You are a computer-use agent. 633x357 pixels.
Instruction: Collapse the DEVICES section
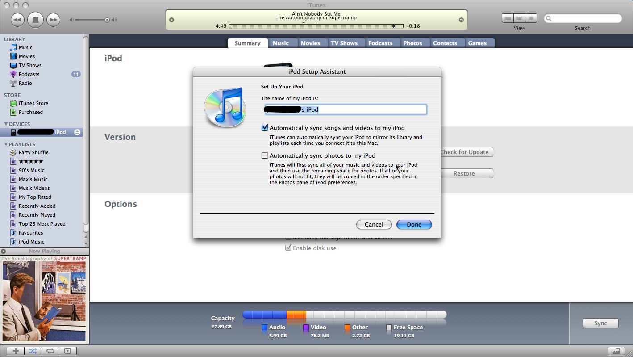point(6,124)
